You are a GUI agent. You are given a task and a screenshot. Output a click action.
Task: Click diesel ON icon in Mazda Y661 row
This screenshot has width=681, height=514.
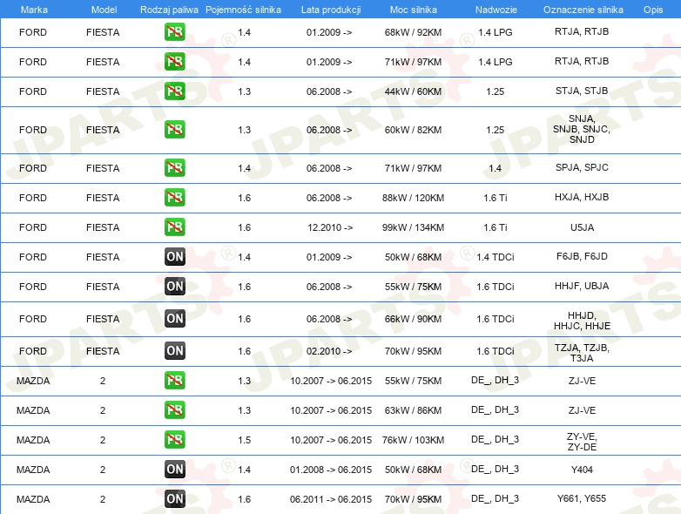(174, 499)
